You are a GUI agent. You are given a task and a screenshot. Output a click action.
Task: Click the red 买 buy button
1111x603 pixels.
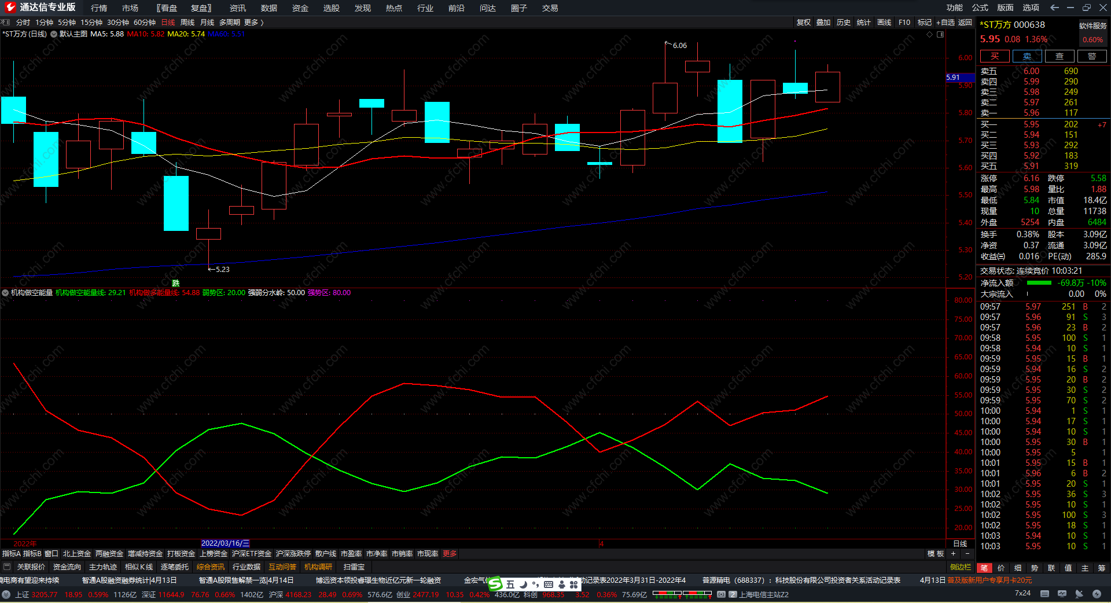click(x=994, y=56)
